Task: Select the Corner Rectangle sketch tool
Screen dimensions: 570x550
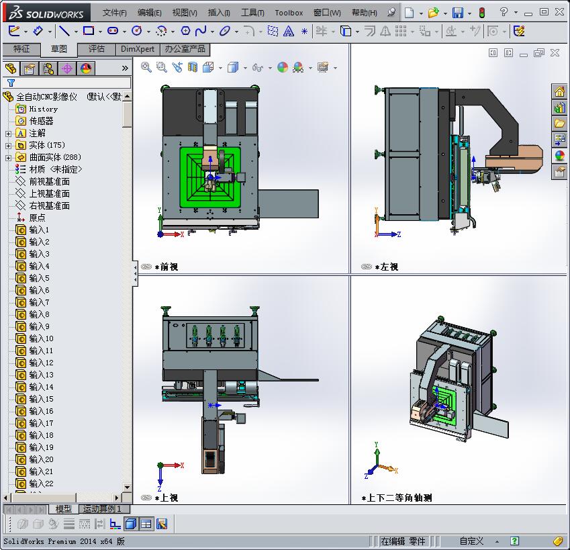Action: coord(89,31)
